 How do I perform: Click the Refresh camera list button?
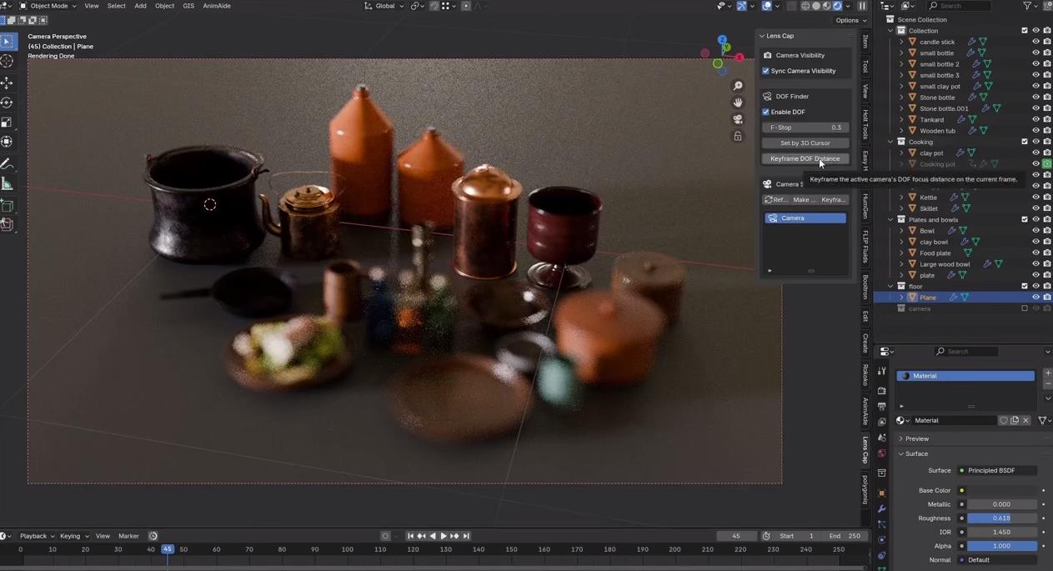tap(776, 200)
